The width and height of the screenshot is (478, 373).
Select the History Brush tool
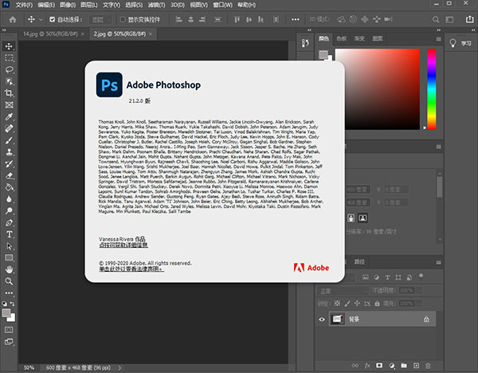9,163
